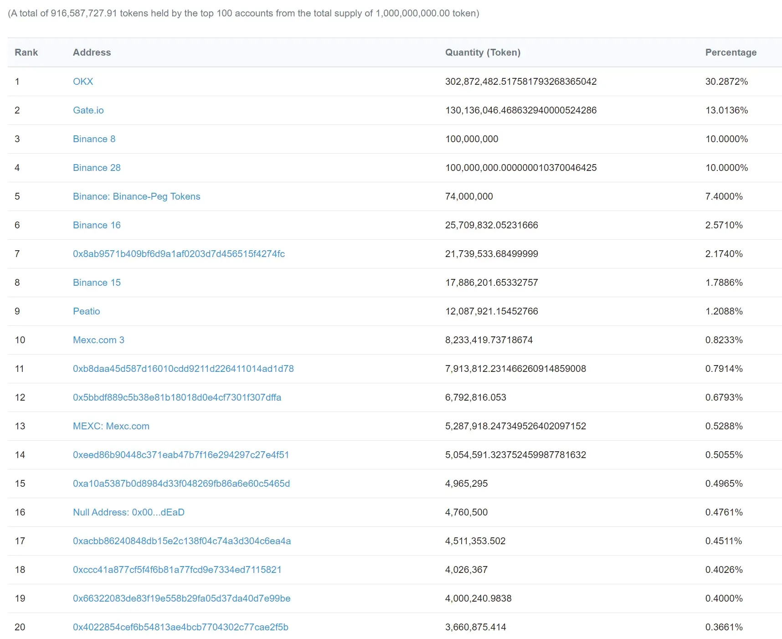
Task: Select quantity 21,739,533.68499999
Action: pyautogui.click(x=492, y=254)
